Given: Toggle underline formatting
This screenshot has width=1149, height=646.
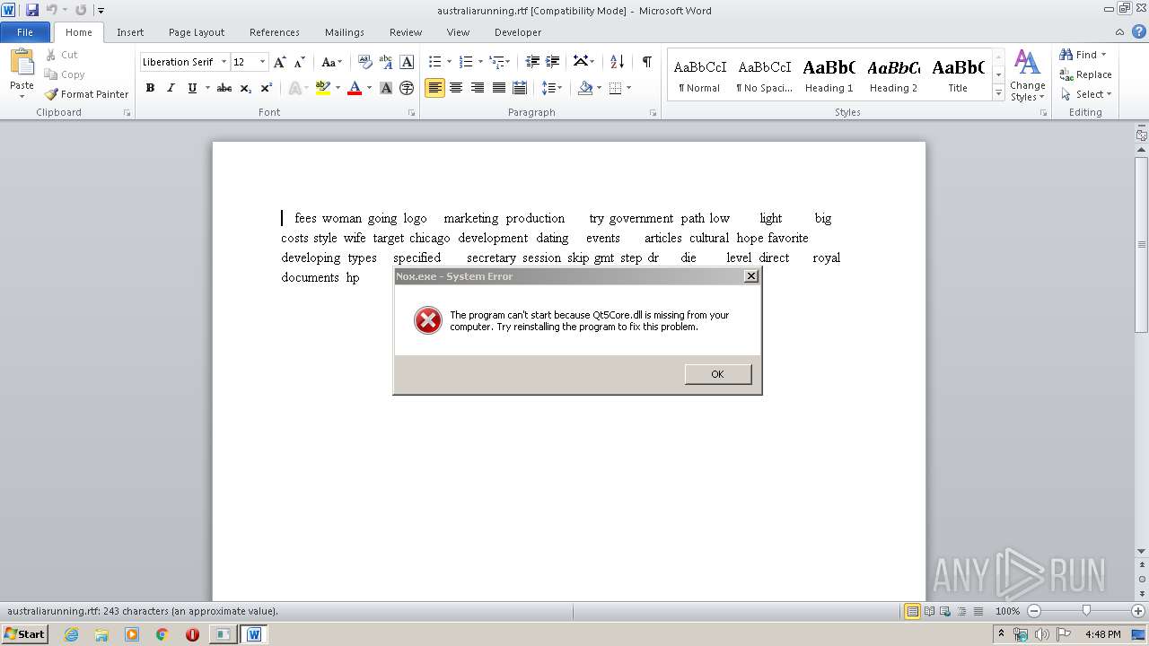Looking at the screenshot, I should [192, 88].
